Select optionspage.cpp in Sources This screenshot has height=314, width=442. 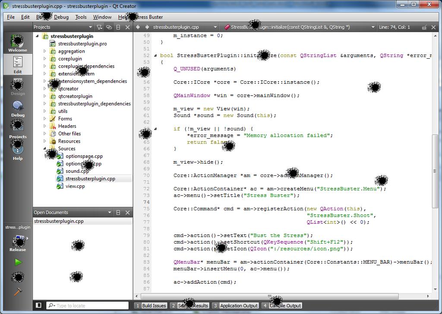tap(84, 156)
